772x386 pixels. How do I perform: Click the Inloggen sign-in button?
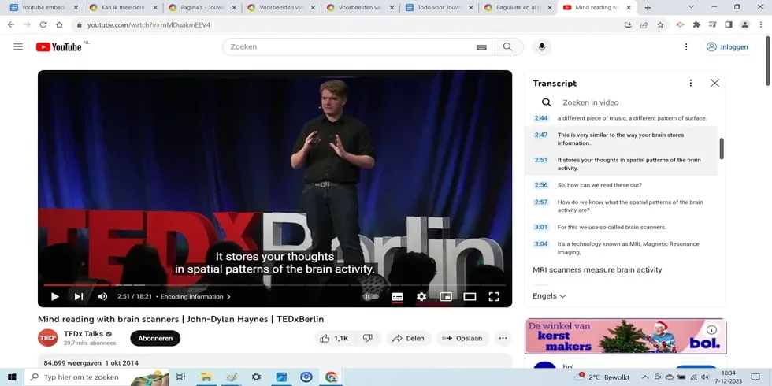(727, 47)
